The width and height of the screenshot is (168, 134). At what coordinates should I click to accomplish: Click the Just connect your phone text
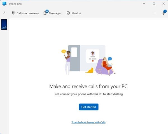(88, 94)
